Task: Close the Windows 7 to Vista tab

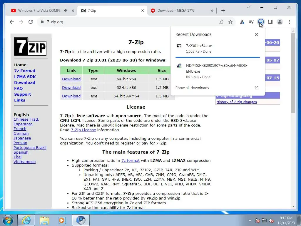Action: pos(73,11)
